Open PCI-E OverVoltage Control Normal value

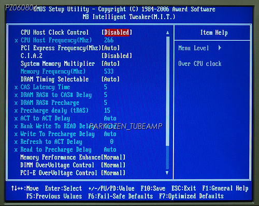(113, 173)
